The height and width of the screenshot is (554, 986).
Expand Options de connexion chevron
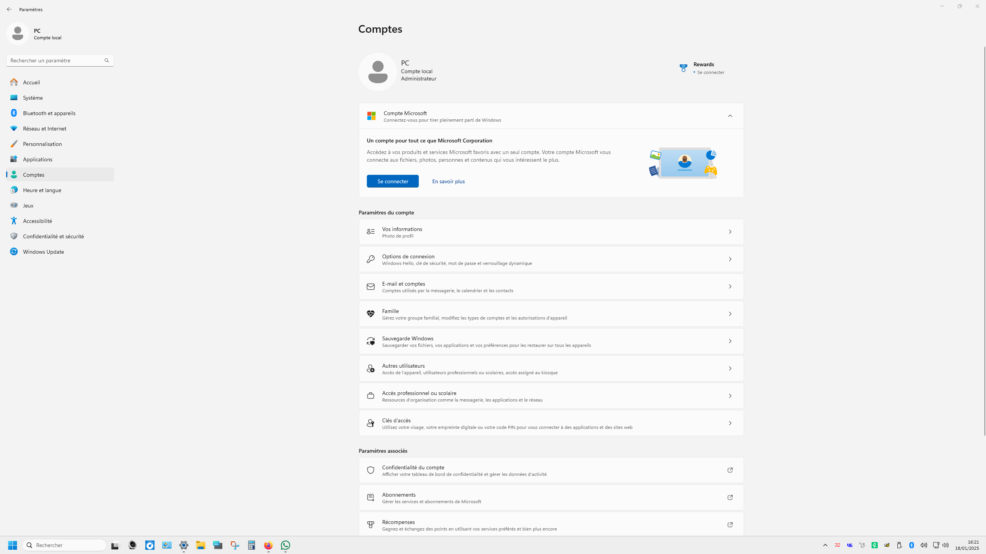pyautogui.click(x=730, y=259)
